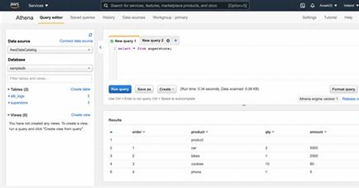
Task: Open the sampledb database dropdown
Action: coord(50,69)
